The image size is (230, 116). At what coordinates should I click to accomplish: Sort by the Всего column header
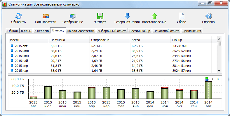click(x=150, y=40)
